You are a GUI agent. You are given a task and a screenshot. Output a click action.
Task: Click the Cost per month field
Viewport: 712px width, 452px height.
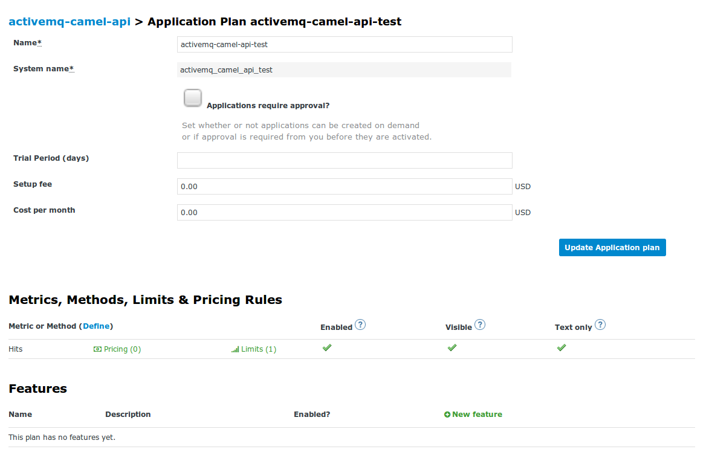(x=344, y=212)
